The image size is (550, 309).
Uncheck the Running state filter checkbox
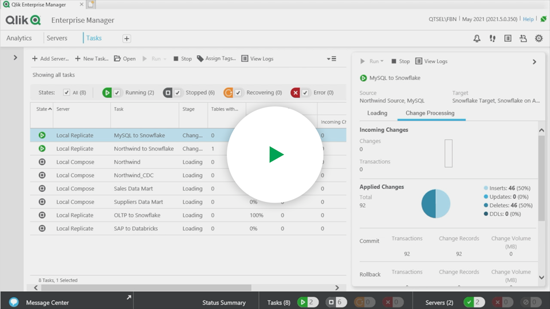pos(117,92)
